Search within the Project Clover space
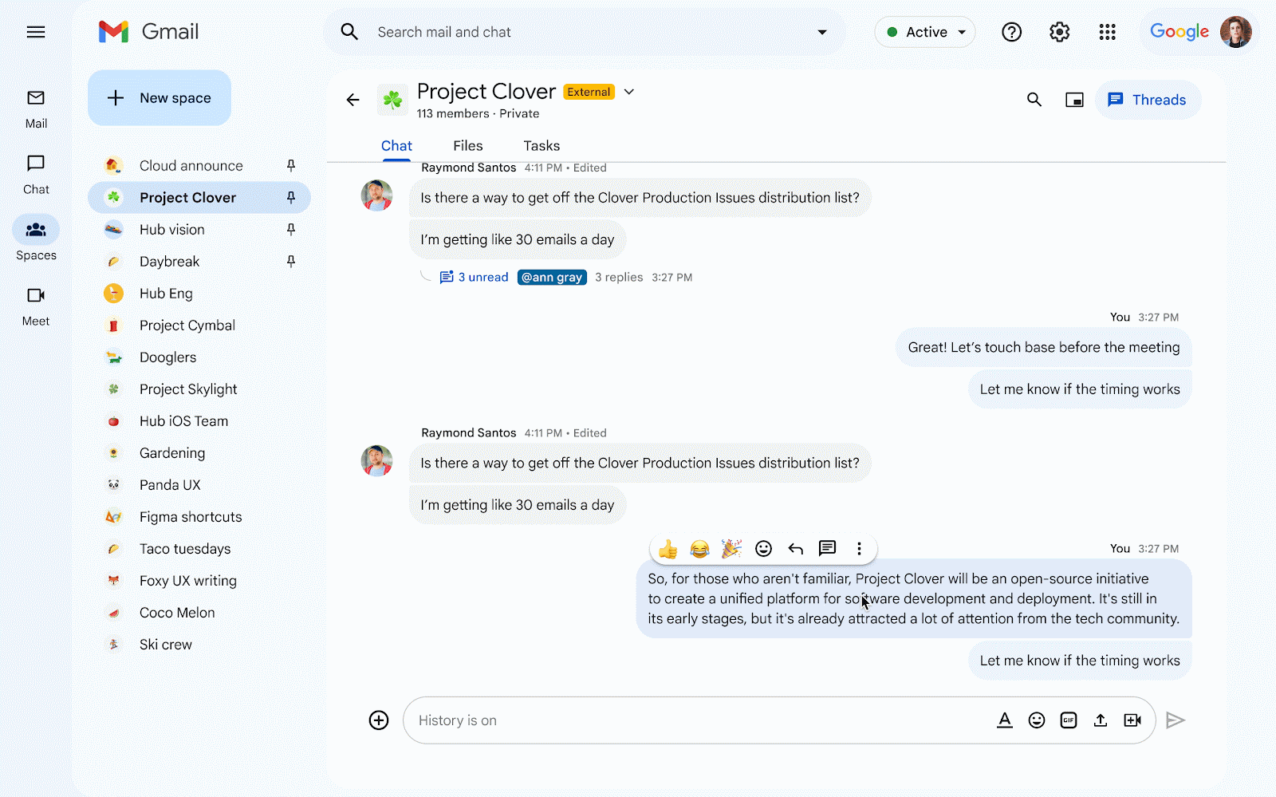The image size is (1276, 797). pyautogui.click(x=1034, y=100)
